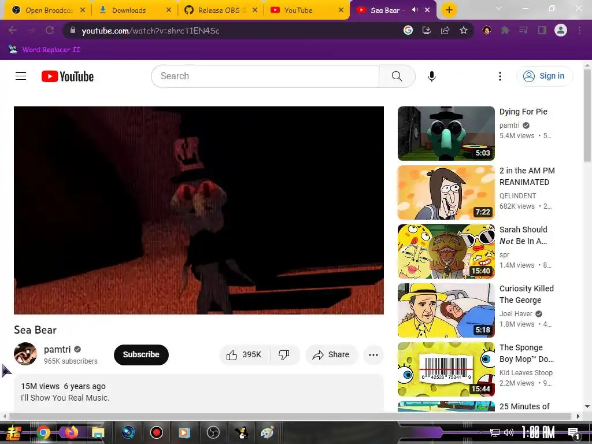
Task: Click the Curiosity Killed The George title
Action: coord(527,294)
